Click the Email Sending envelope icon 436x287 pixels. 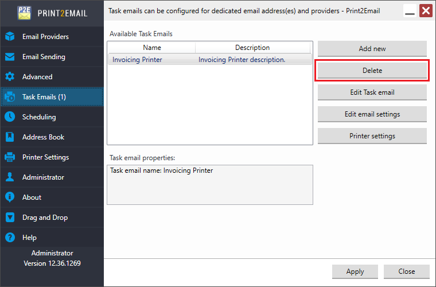tap(10, 57)
